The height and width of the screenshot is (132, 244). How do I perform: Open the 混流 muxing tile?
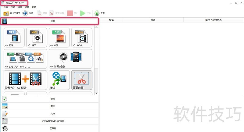tap(59, 80)
